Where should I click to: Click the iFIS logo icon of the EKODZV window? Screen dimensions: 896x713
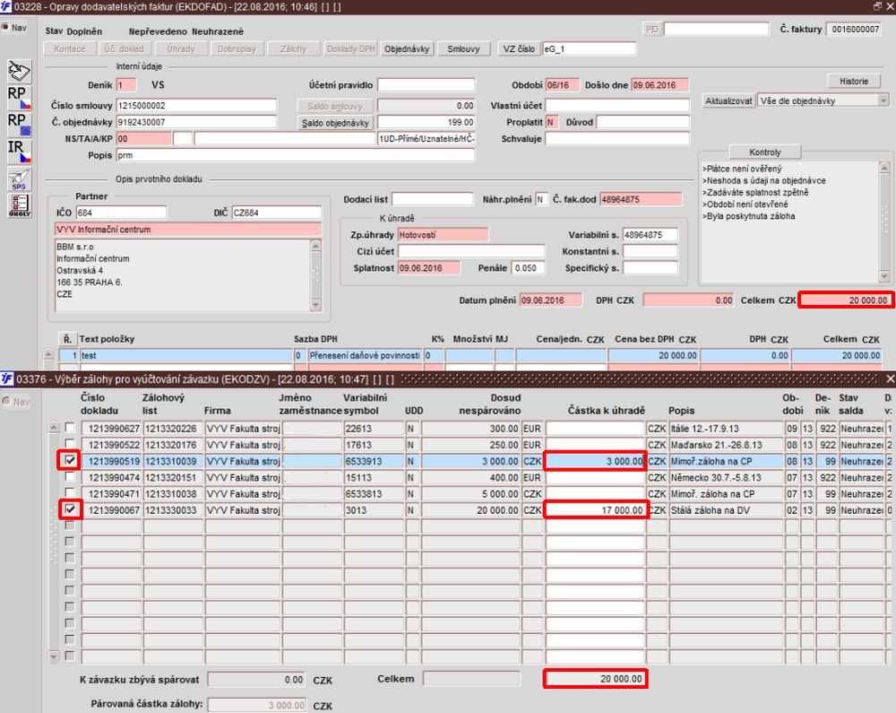pyautogui.click(x=7, y=379)
